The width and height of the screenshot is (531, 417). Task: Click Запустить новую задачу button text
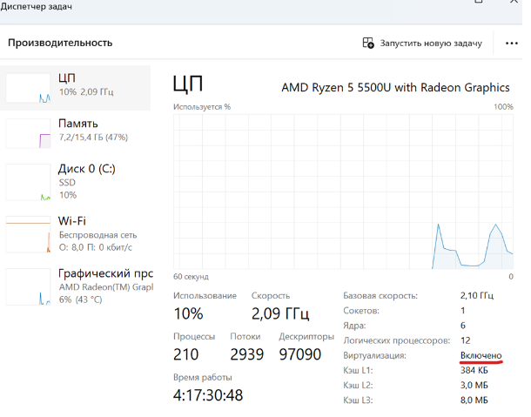(x=431, y=44)
